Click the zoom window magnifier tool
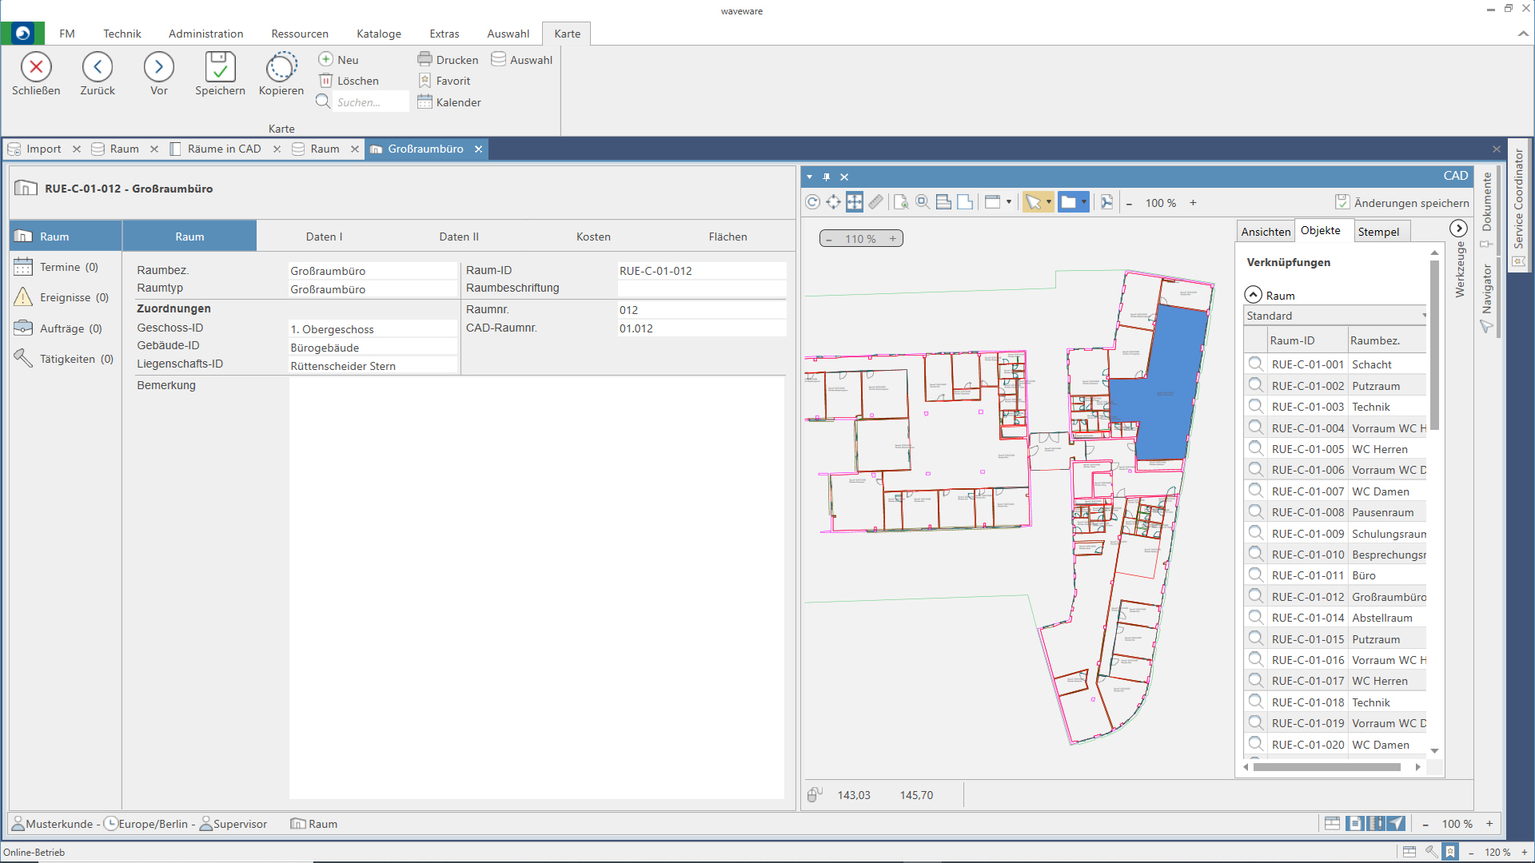This screenshot has width=1535, height=863. click(923, 202)
